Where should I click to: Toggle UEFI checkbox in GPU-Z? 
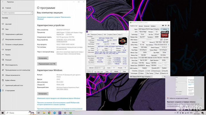click(x=165, y=39)
